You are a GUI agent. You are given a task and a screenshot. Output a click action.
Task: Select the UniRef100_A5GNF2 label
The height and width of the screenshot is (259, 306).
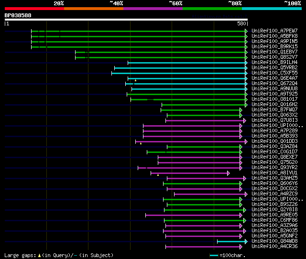coord(274,236)
